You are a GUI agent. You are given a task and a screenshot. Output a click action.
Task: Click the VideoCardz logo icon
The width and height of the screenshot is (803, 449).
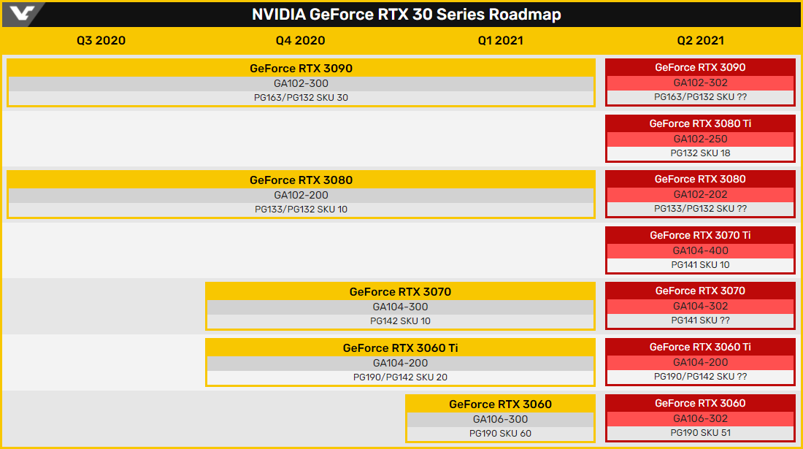click(x=23, y=14)
